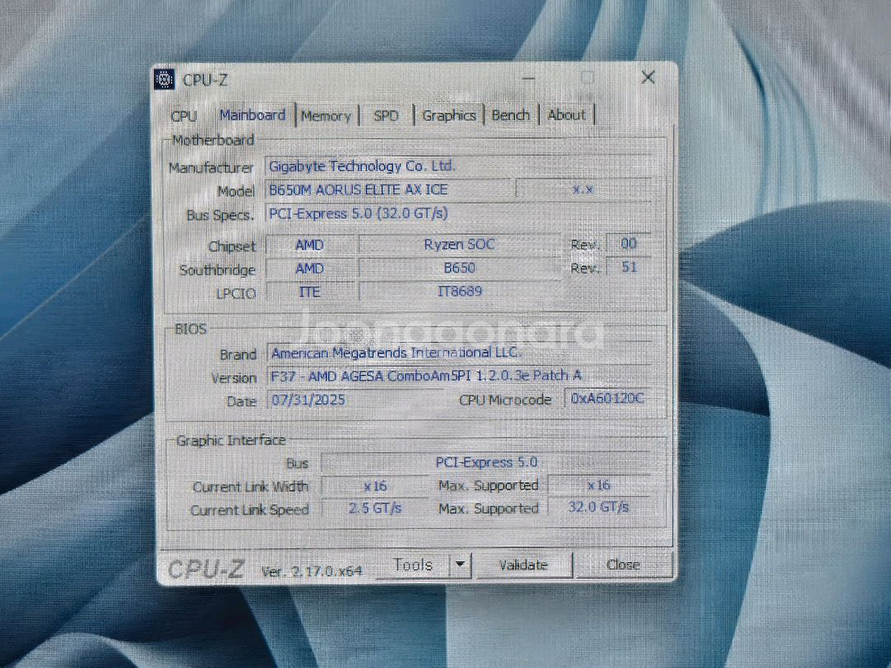Click the CPU Microcode value 0xA60120C

[x=606, y=401]
